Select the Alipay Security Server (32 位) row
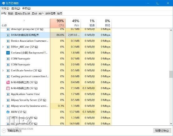The height and width of the screenshot is (136, 173). [x=29, y=100]
